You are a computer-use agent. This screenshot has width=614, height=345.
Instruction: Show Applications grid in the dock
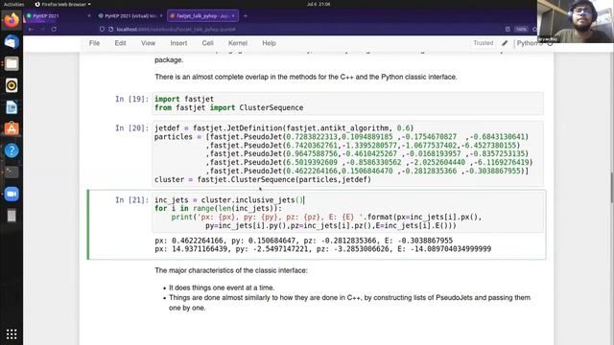12,334
